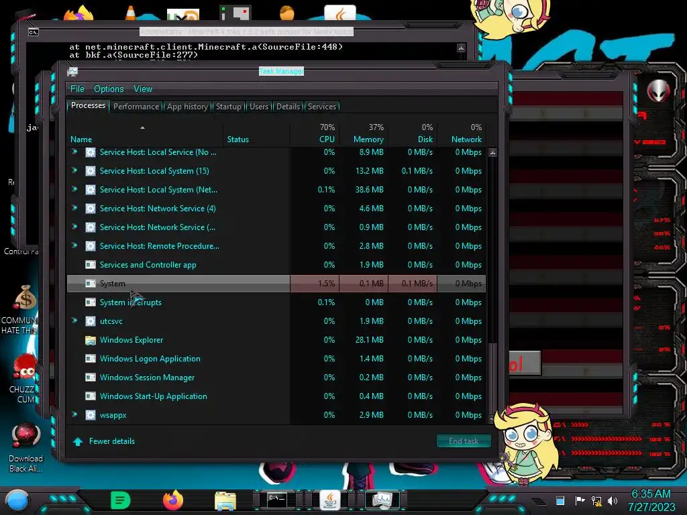Screen dimensions: 687x515
Task: Expand Service Host: Local System (Net... row
Action: click(x=74, y=189)
